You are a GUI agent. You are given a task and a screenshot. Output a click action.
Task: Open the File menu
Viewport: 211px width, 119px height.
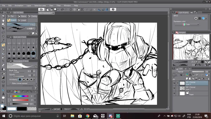coord(3,6)
